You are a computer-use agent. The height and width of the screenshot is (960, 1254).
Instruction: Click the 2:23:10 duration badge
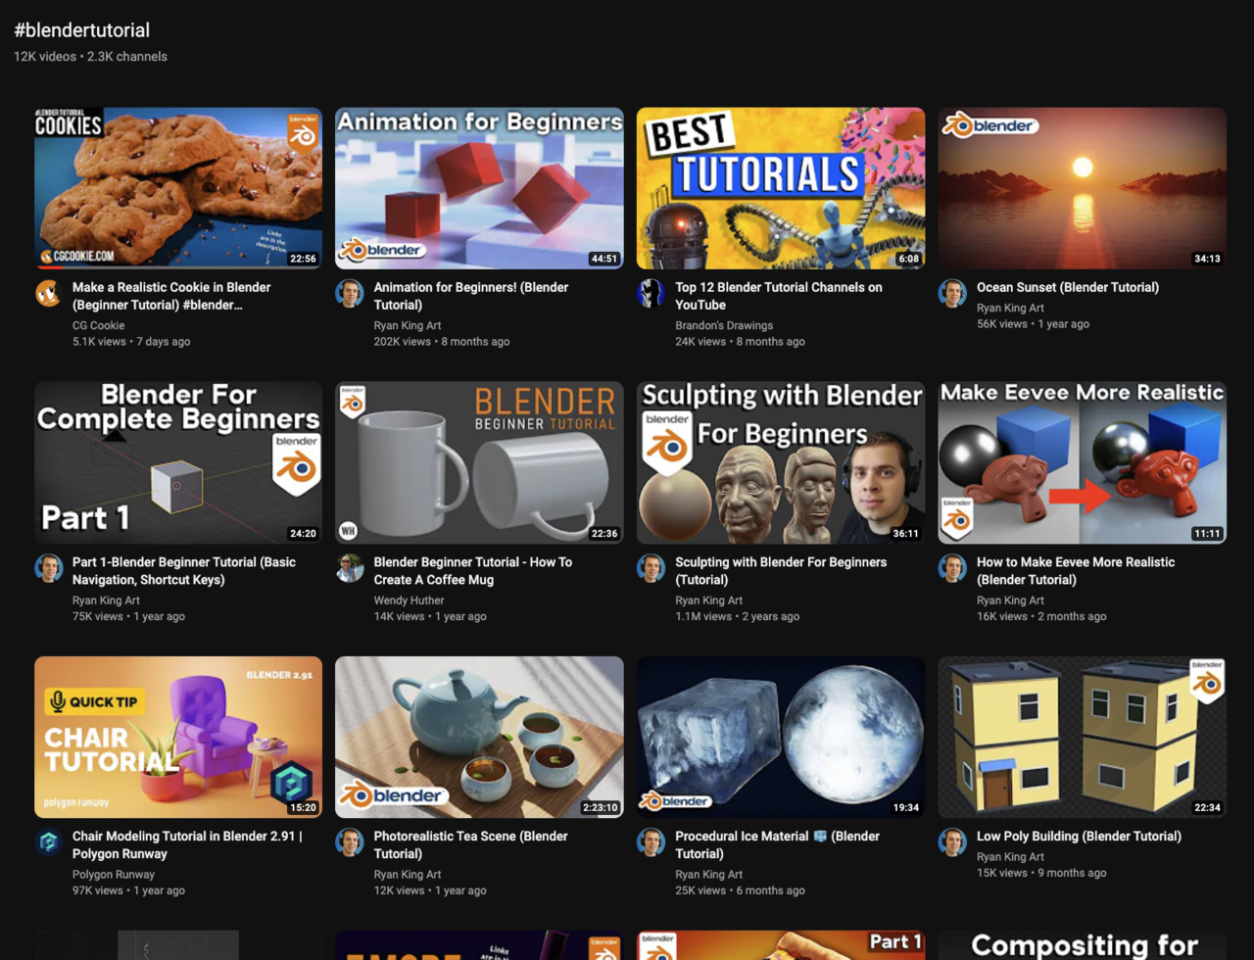tap(600, 808)
